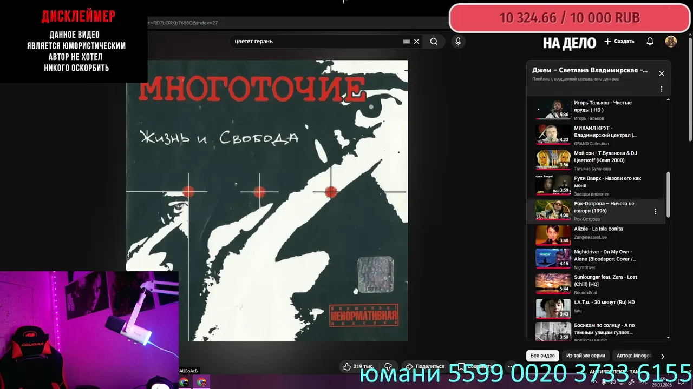Click the browser address bar URL
Screen dimensions: 693x389
point(184,23)
